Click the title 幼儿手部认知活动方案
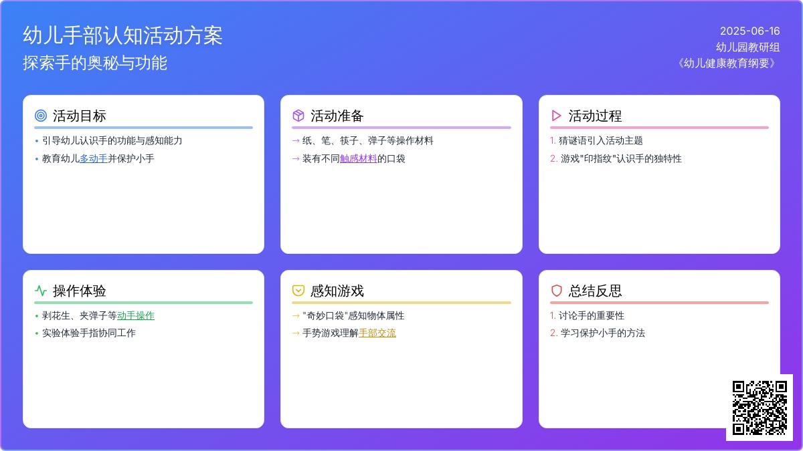This screenshot has width=803, height=451. tap(123, 35)
